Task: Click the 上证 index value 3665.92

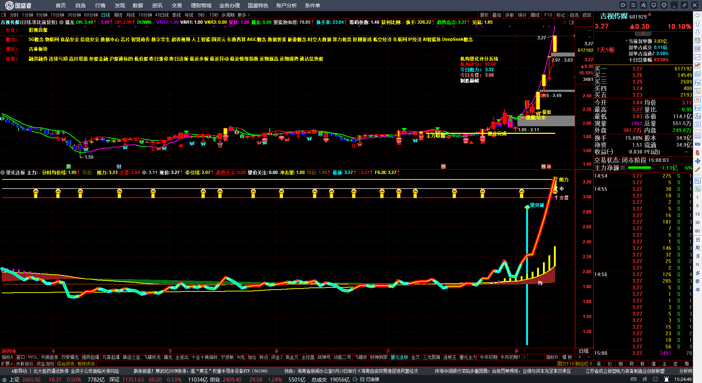Action: pos(31,379)
